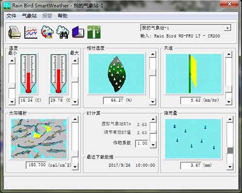This screenshot has height=193, width=242.
Task: Open the purple notebook log icon
Action: point(78,32)
